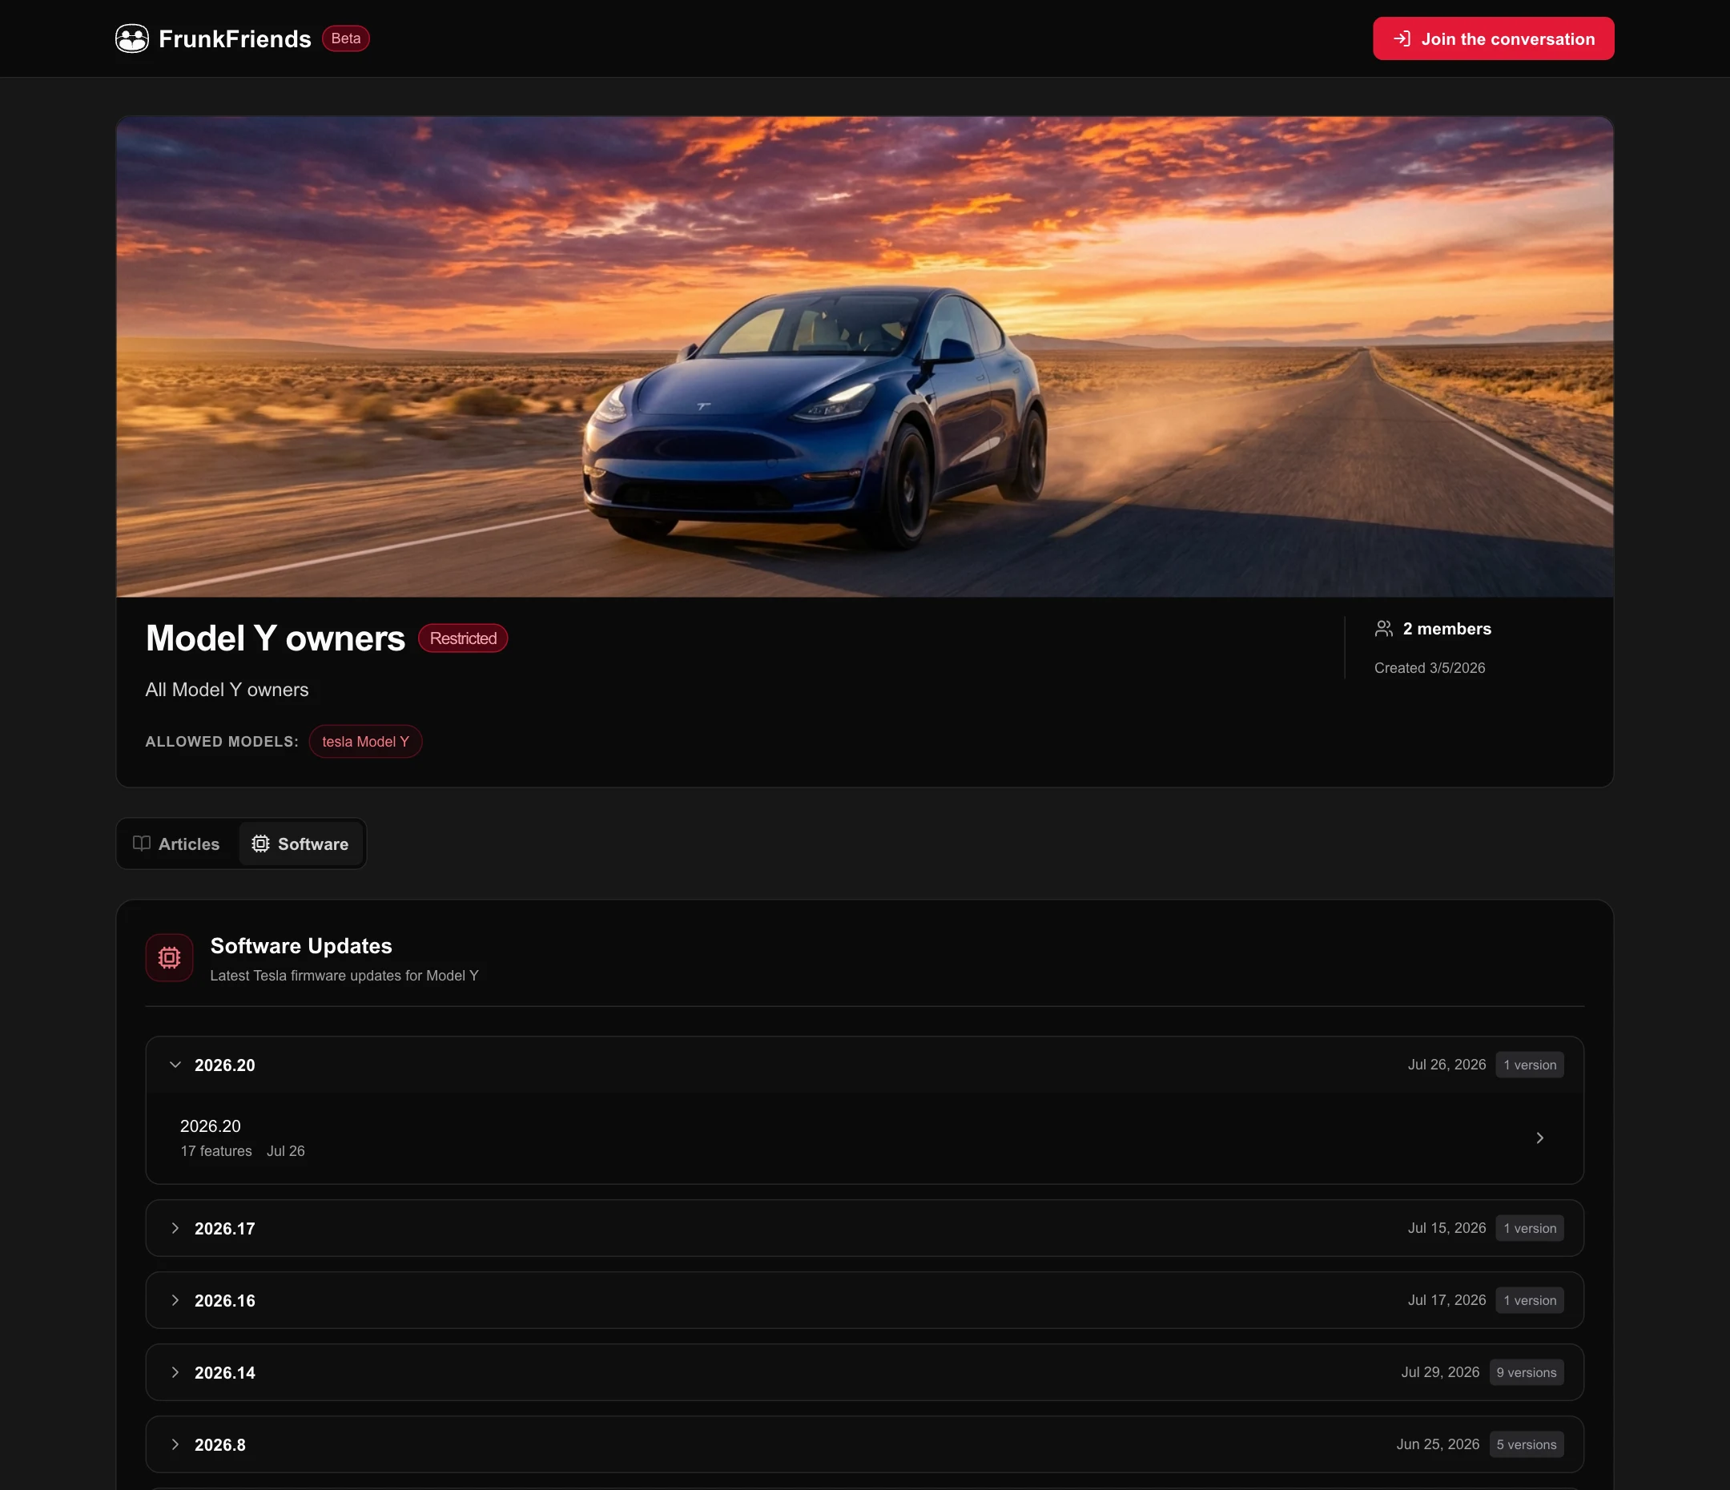1730x1490 pixels.
Task: Click the ALLOWED MODELS label
Action: (221, 742)
